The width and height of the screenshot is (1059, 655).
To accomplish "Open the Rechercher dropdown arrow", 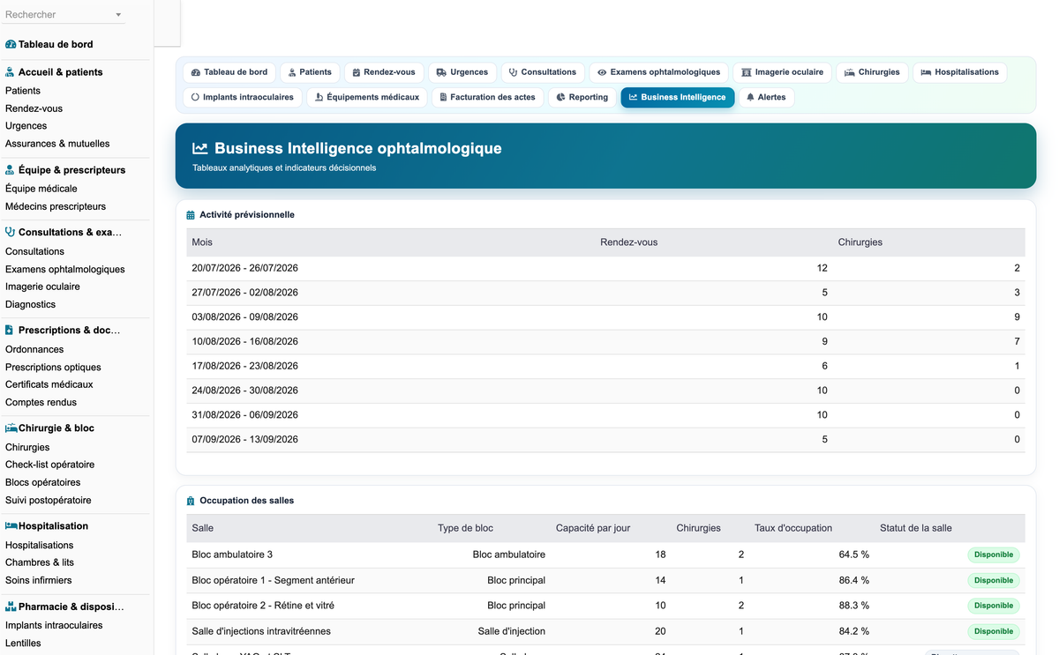I will pyautogui.click(x=119, y=15).
